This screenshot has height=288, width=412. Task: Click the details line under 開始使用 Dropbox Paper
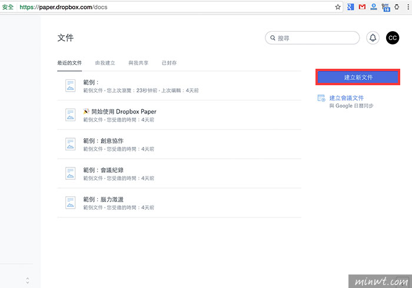(118, 120)
